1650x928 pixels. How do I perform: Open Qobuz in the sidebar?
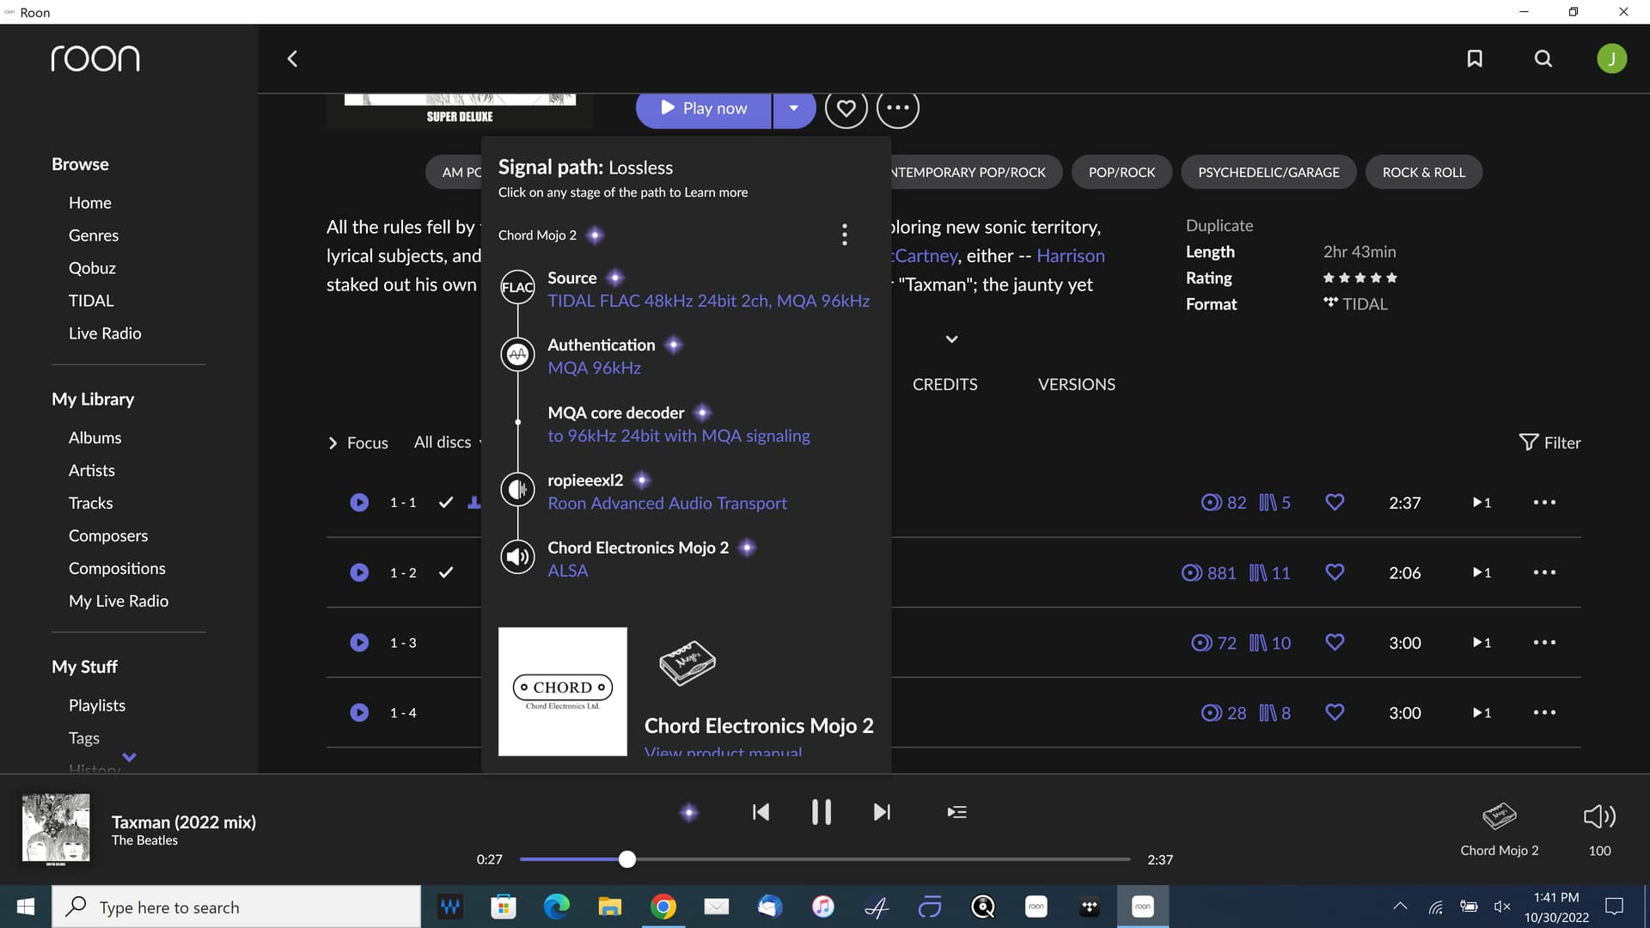tap(92, 268)
